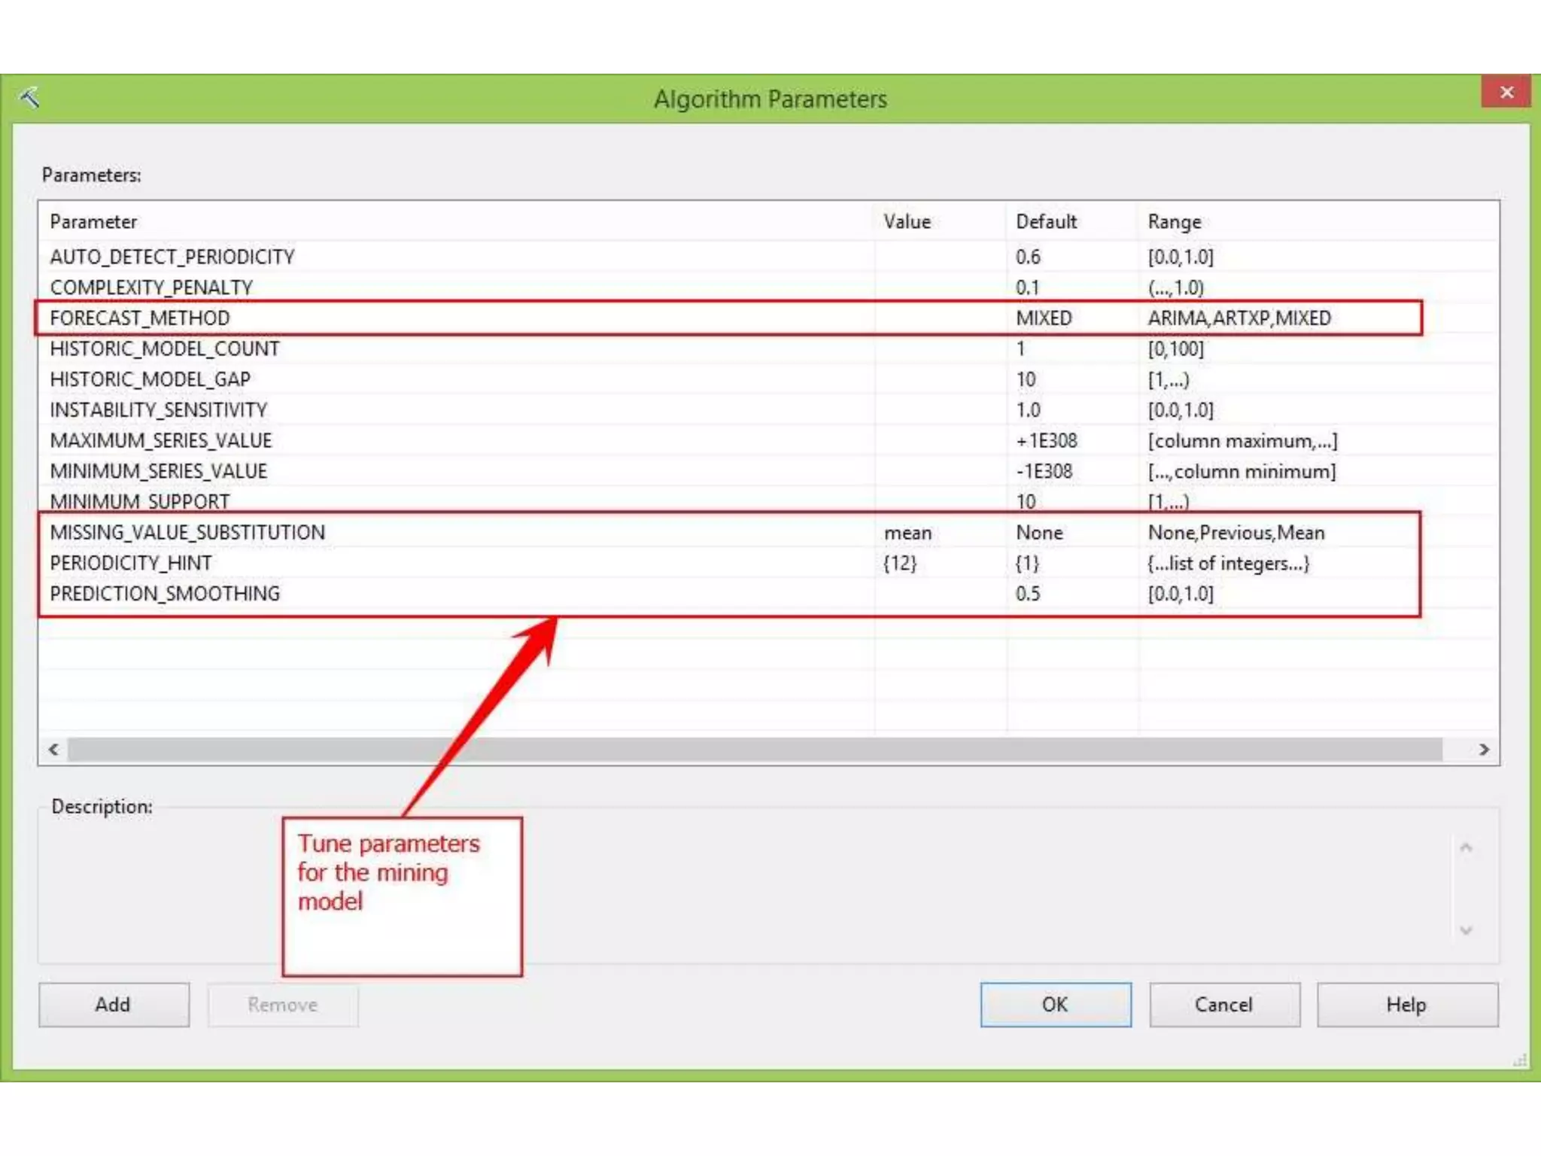The image size is (1541, 1156).
Task: Confirm settings with OK button
Action: point(1055,1004)
